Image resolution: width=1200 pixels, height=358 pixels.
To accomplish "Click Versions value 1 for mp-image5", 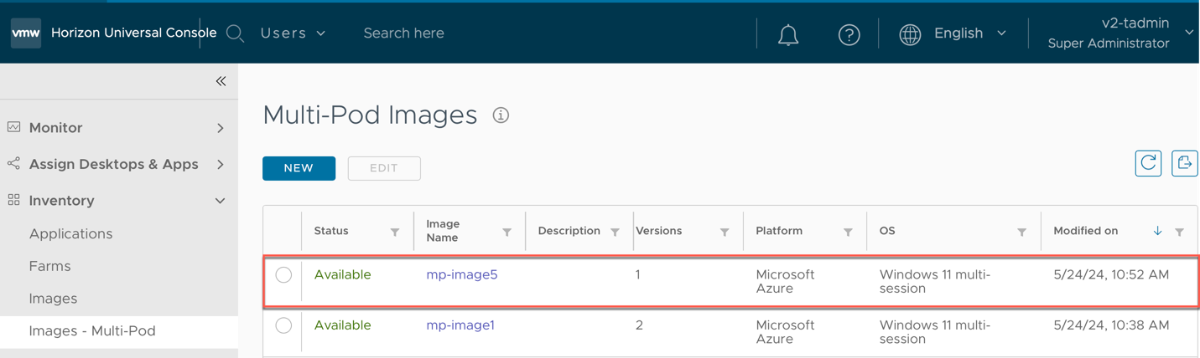I will (x=638, y=274).
